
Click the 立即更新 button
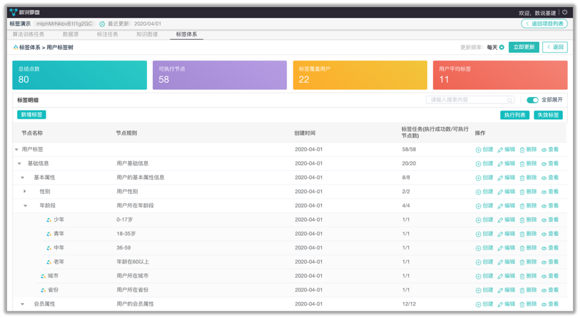click(x=524, y=47)
